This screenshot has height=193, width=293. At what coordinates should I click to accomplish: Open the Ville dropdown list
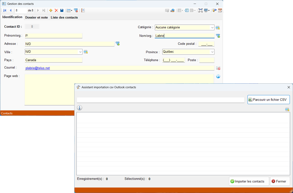pyautogui.click(x=80, y=52)
